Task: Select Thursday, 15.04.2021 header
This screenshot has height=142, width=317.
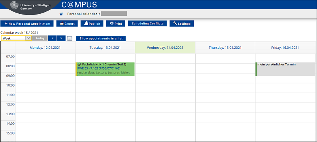Action: tap(225, 48)
